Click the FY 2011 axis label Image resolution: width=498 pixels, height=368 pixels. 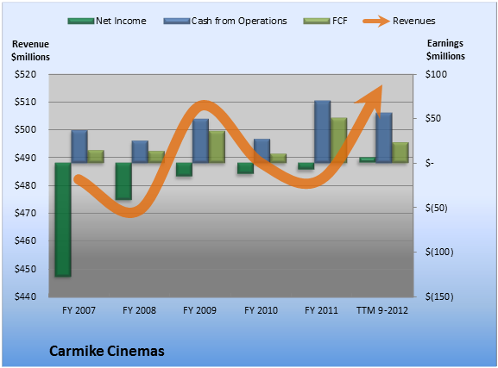coord(321,310)
